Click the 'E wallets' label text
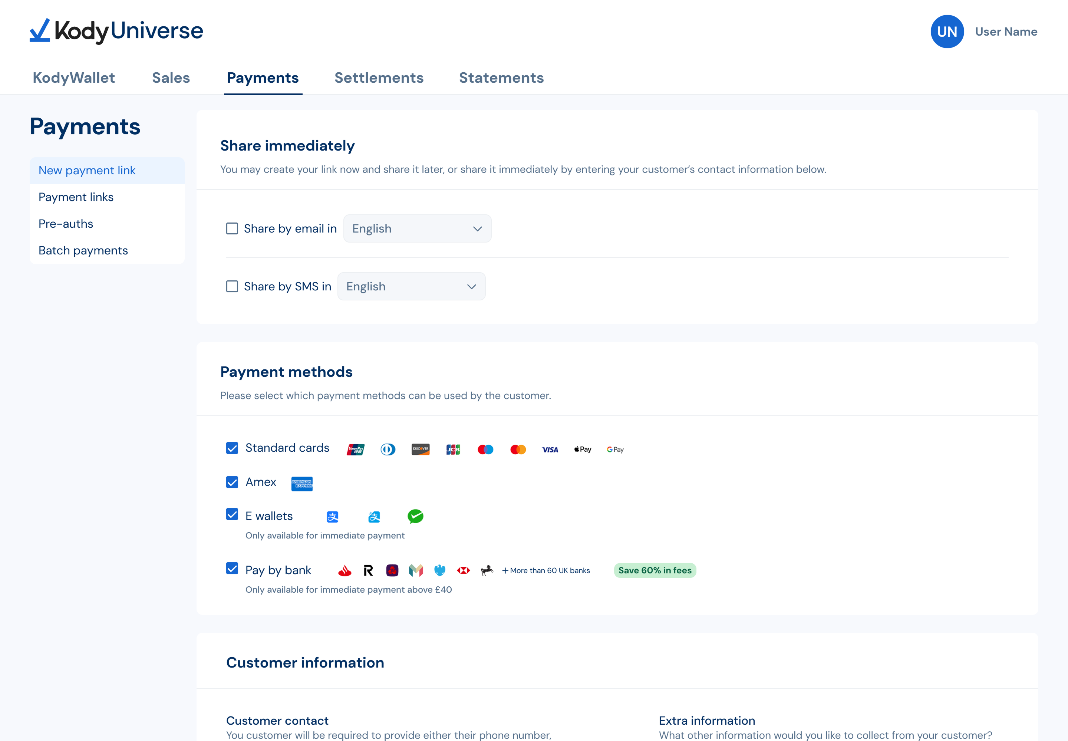The image size is (1068, 741). pyautogui.click(x=269, y=516)
